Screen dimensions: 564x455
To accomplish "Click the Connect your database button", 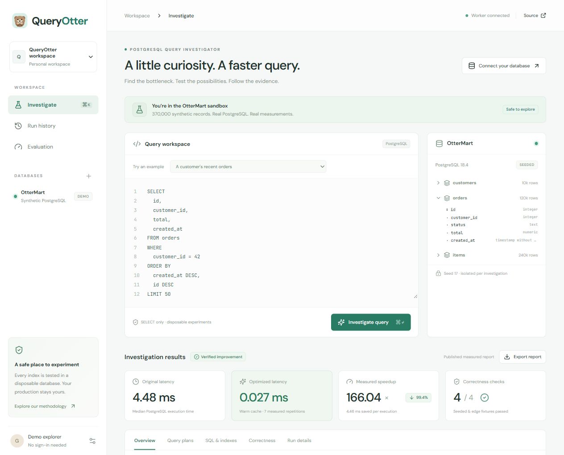I will pos(504,66).
